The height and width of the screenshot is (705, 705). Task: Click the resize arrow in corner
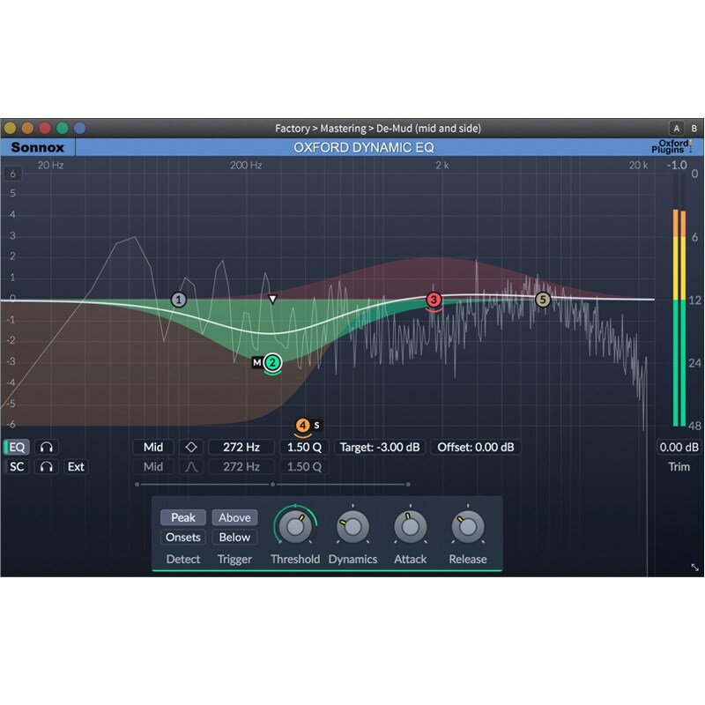[694, 568]
